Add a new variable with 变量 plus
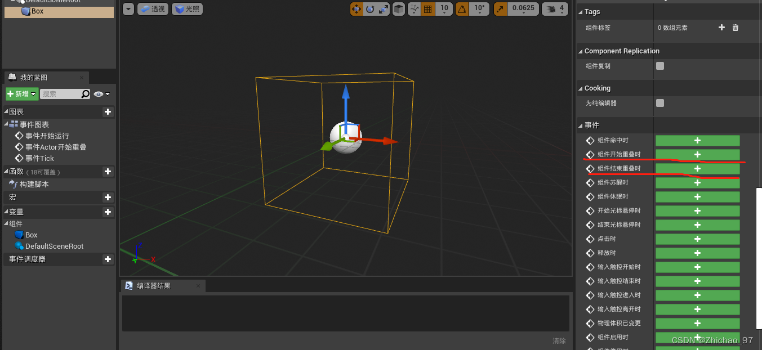Screen dimensions: 762x350 click(x=108, y=212)
